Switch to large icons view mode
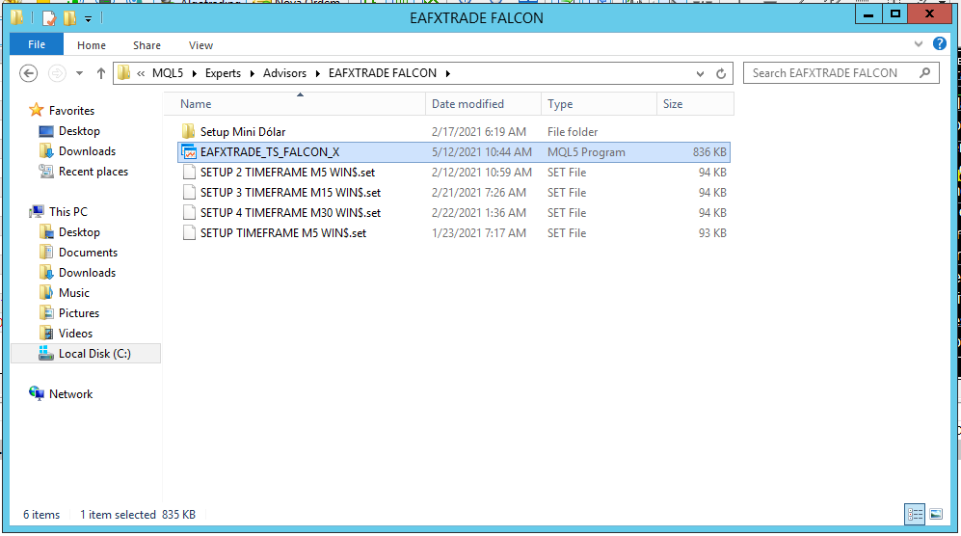This screenshot has height=536, width=961. pos(934,515)
